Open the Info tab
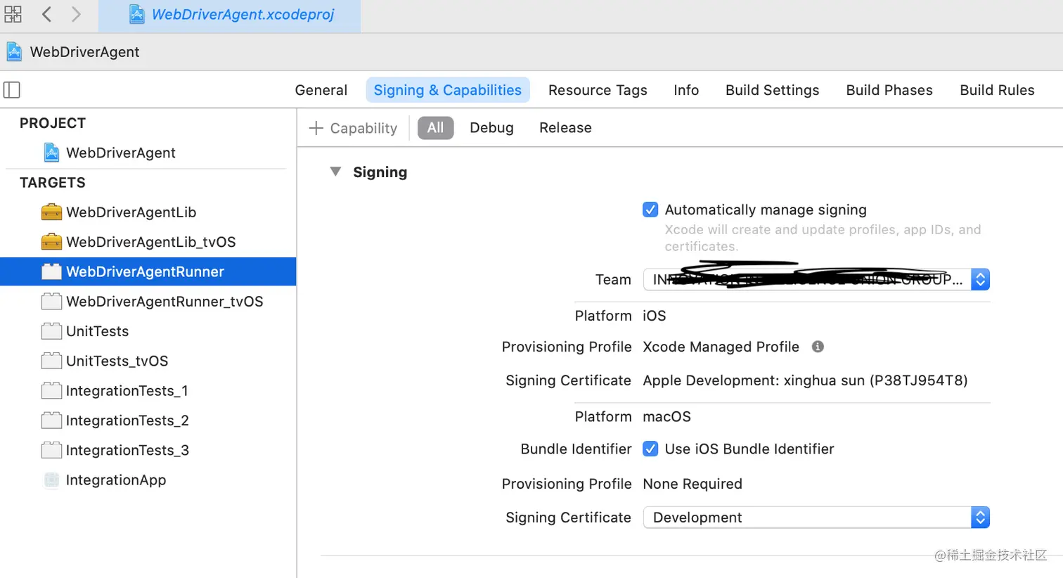Viewport: 1063px width, 578px height. coord(686,90)
